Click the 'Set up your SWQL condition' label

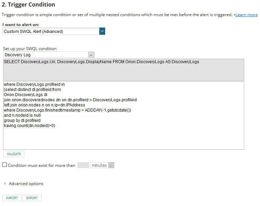tap(30, 49)
